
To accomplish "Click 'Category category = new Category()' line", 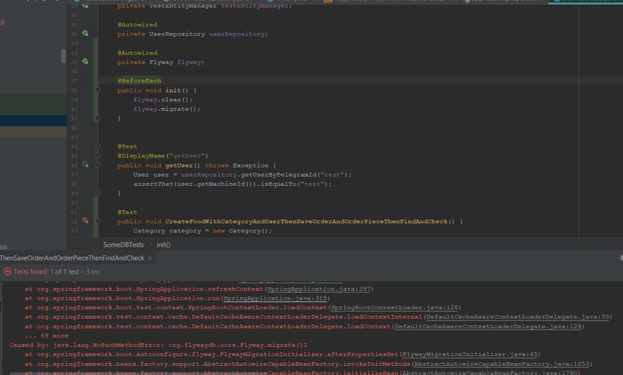I will point(203,231).
